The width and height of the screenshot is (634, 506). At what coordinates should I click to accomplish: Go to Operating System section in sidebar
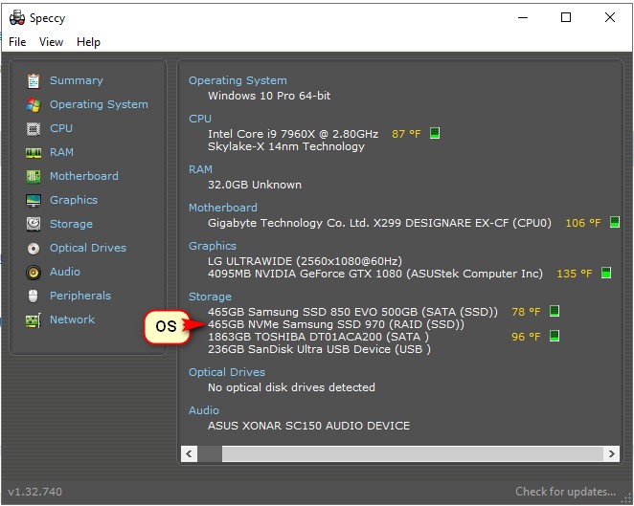99,104
